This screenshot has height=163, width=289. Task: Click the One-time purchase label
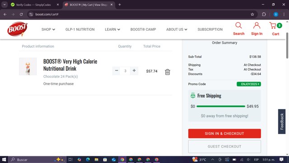58,84
